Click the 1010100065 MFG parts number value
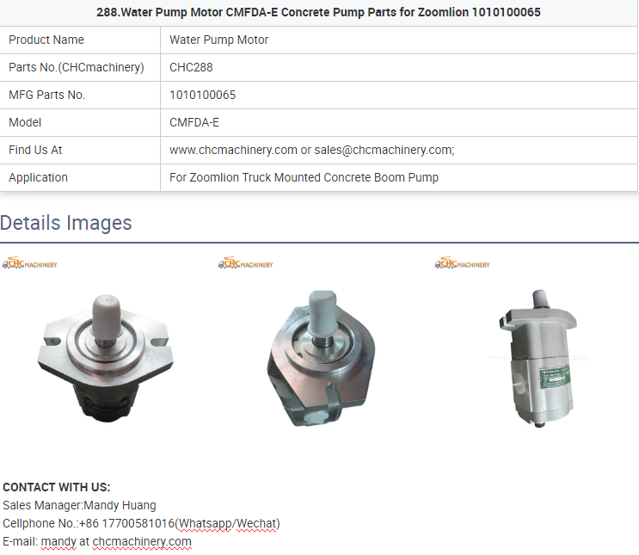This screenshot has width=639, height=555. [x=203, y=95]
